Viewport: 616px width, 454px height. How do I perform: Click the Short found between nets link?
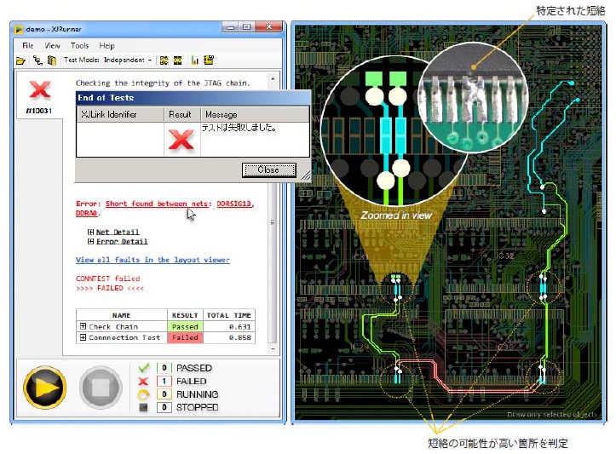[x=157, y=204]
